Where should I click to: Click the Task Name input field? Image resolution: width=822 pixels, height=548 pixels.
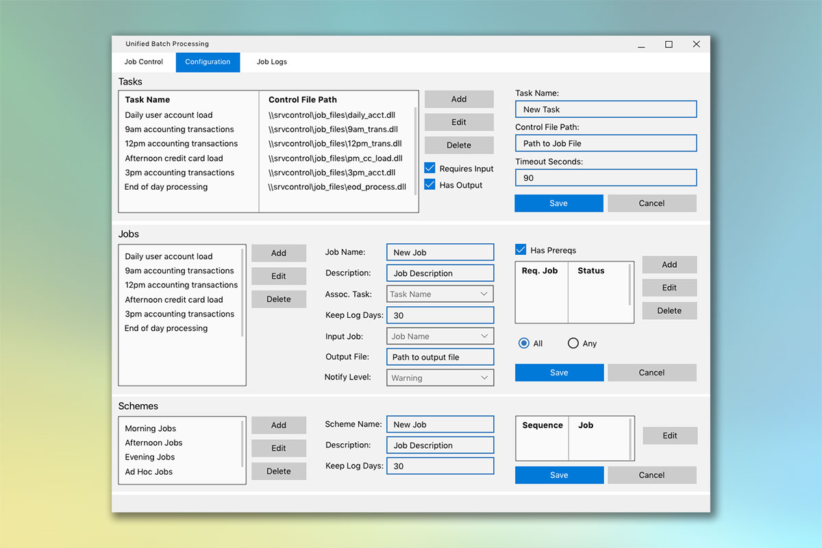[x=606, y=109]
